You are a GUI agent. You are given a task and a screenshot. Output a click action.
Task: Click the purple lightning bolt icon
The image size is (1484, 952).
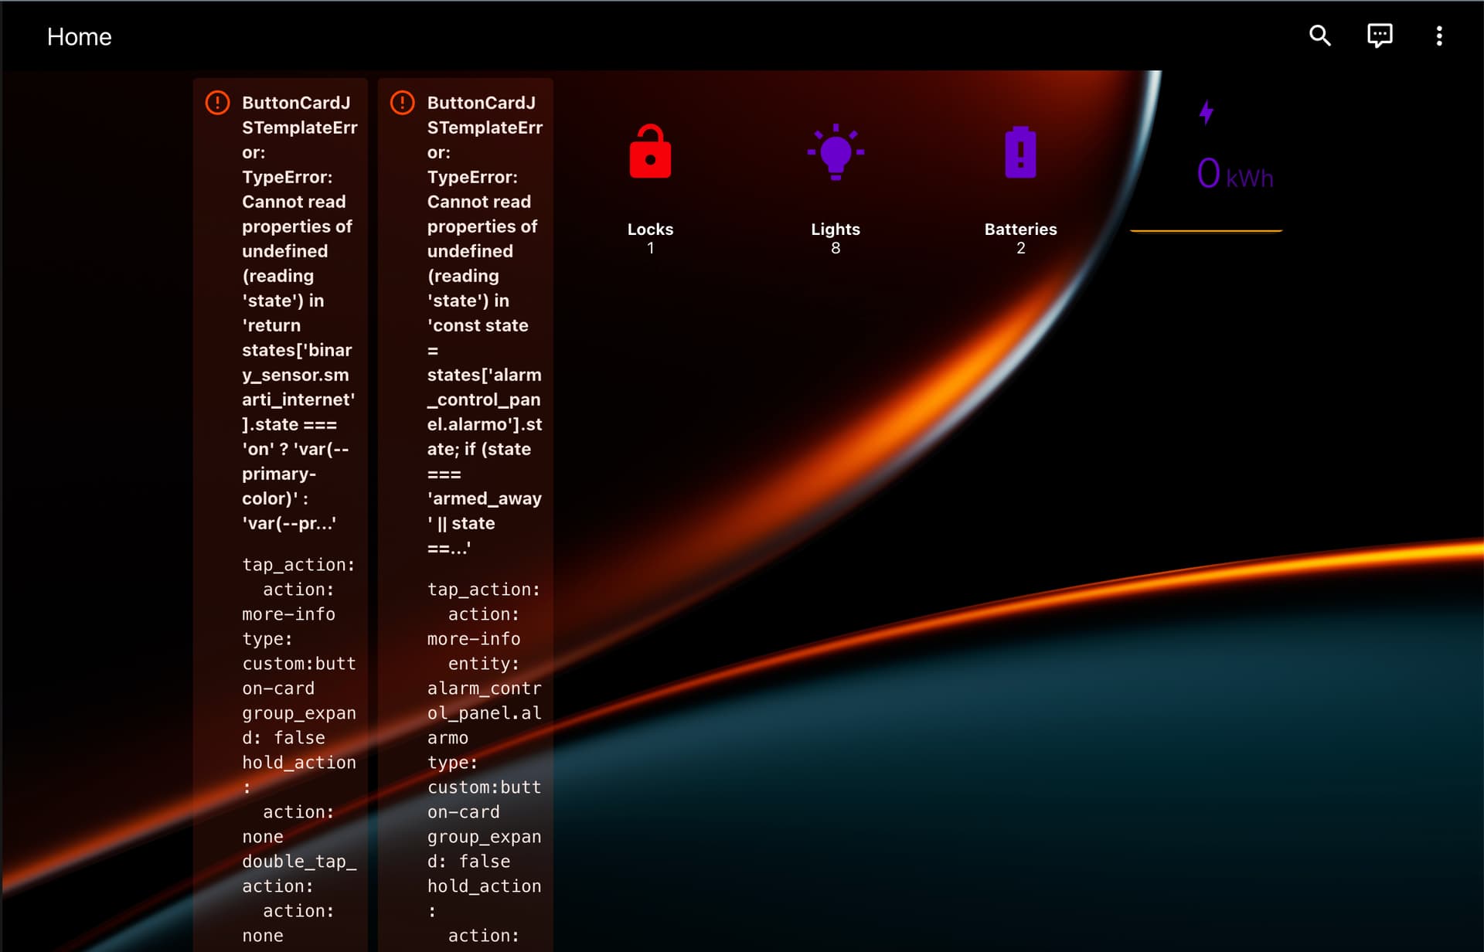[x=1206, y=113]
